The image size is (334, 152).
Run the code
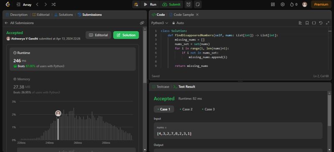tap(150, 5)
